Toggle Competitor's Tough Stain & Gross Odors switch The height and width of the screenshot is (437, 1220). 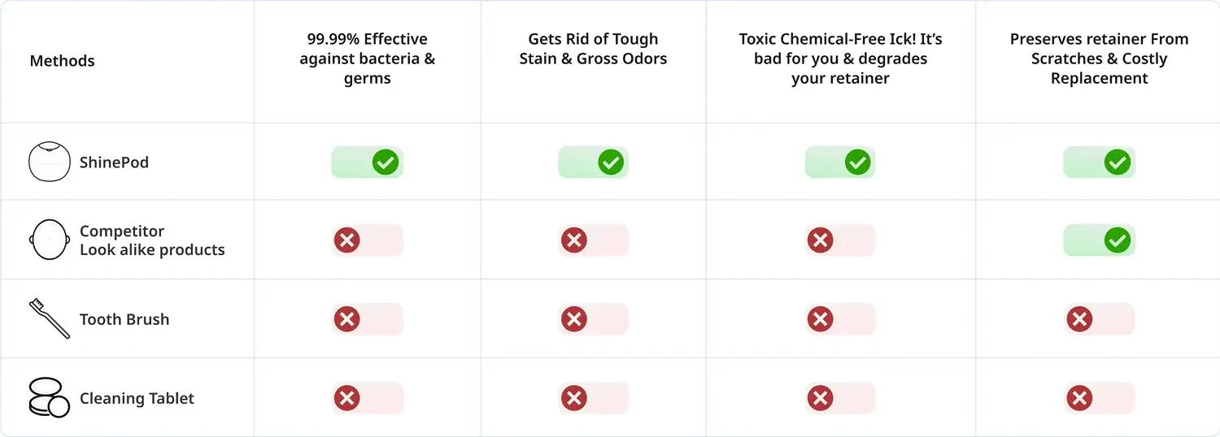click(x=593, y=240)
